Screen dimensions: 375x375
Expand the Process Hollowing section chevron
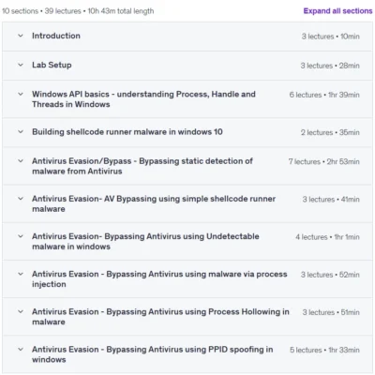[21, 311]
